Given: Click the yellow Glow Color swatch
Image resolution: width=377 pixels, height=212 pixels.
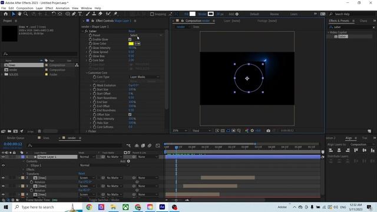Looking at the screenshot, I should click(x=131, y=44).
